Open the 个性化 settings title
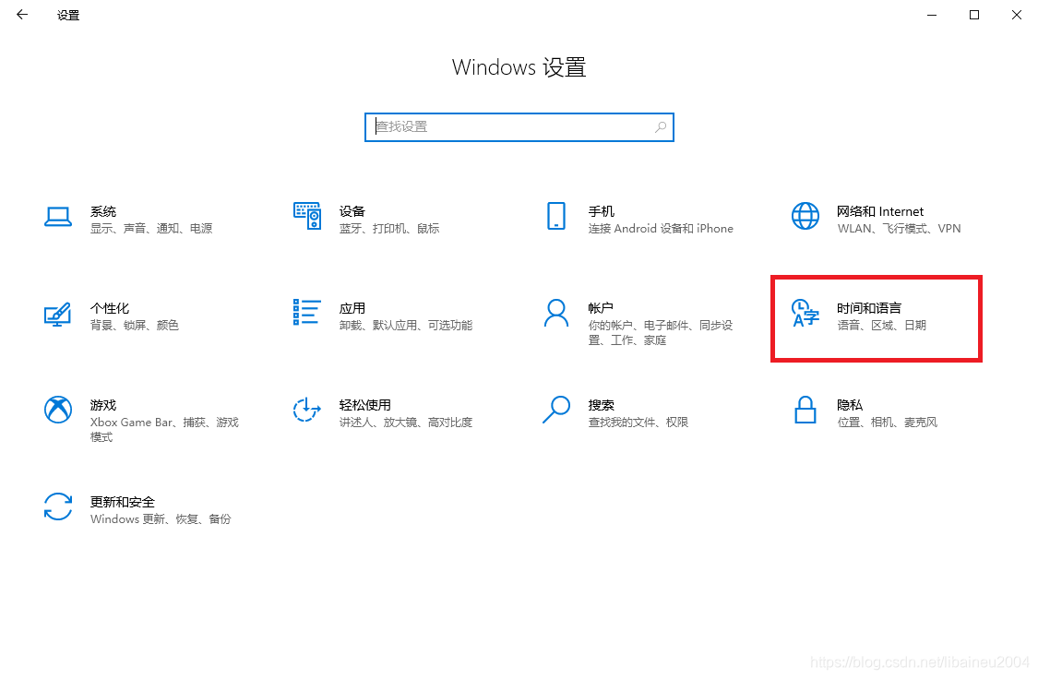Viewport: 1038px width, 679px height. [x=110, y=308]
